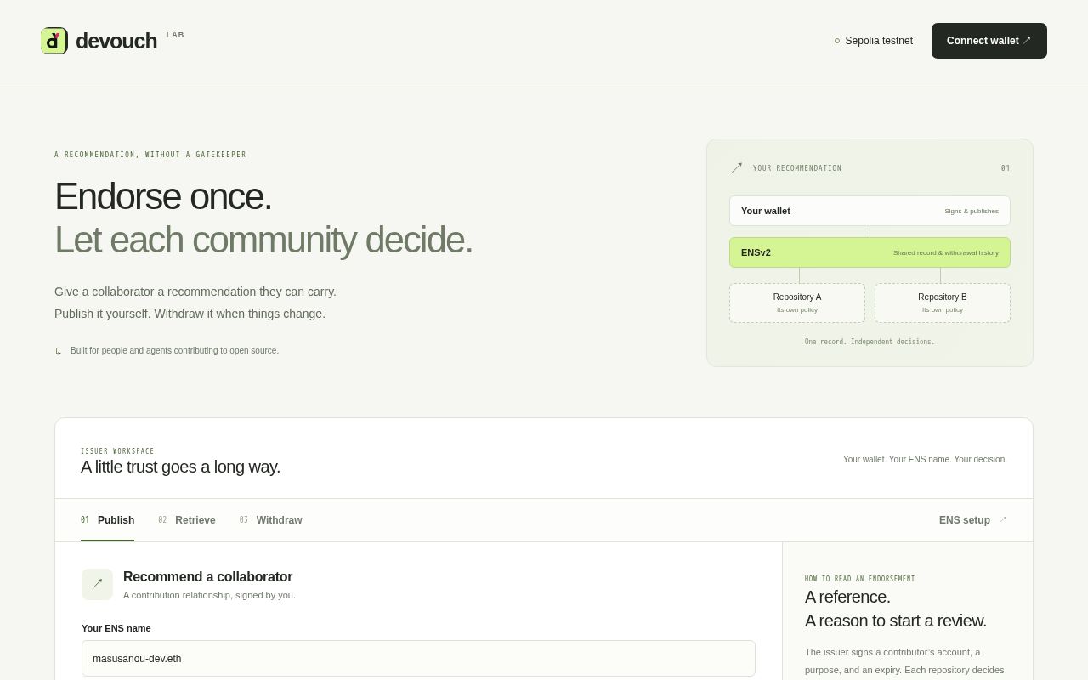Click the 'Your ENS name' field label

click(x=116, y=628)
